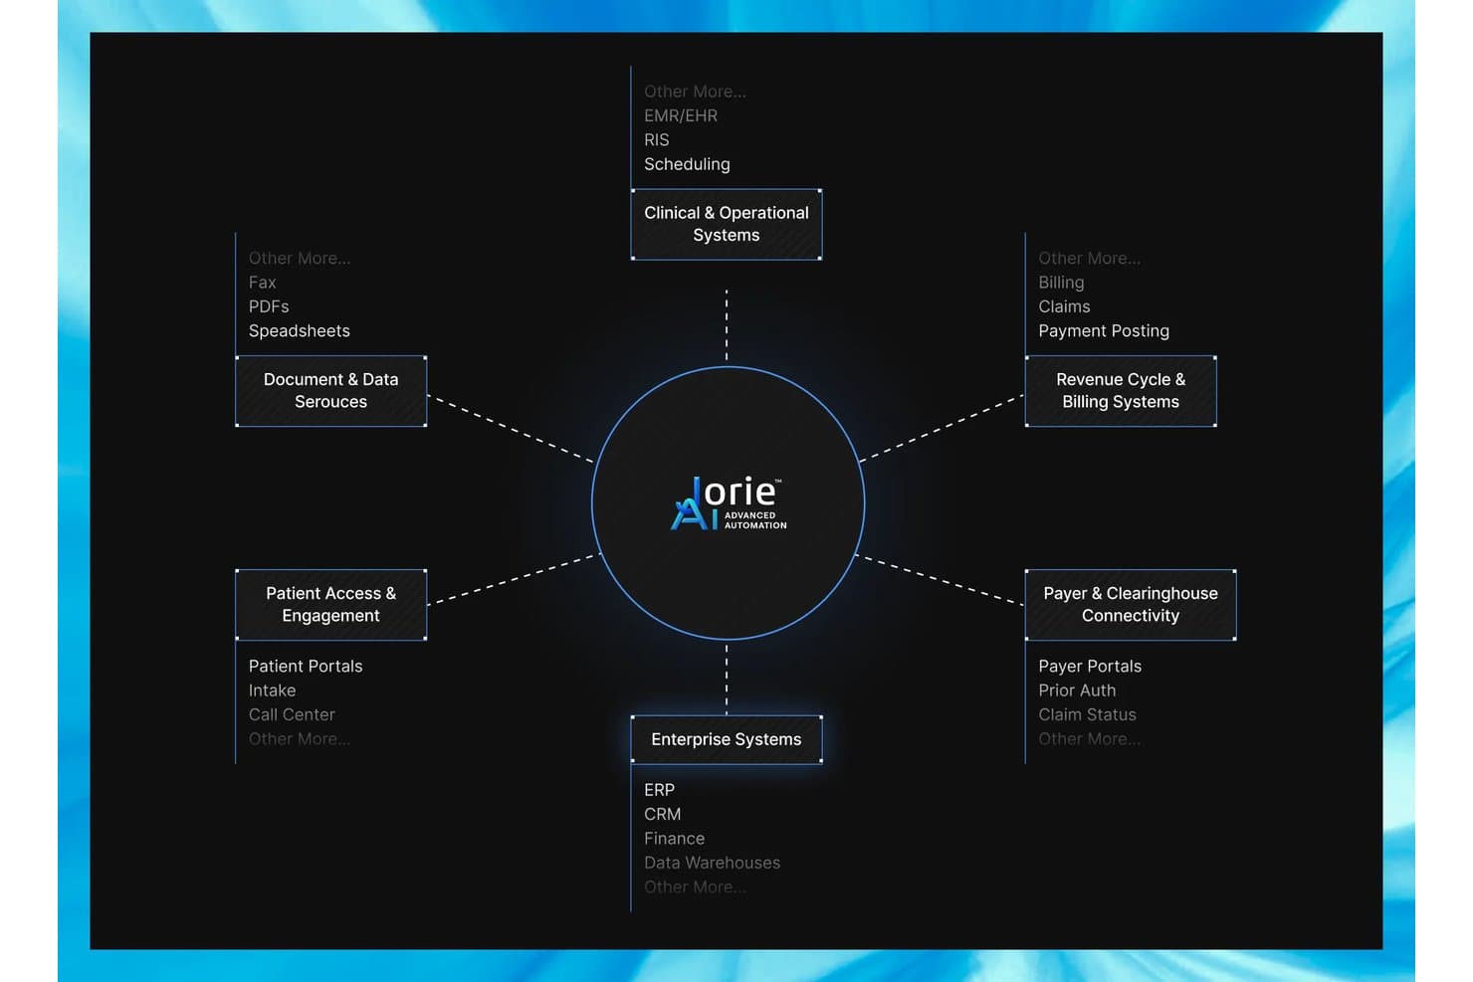Screen dimensions: 1473x982
Task: Click Other More above EMR/EHR
Action: [x=695, y=92]
